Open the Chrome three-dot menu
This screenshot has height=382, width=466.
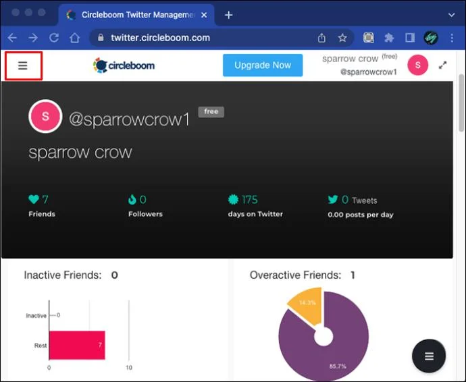[452, 38]
